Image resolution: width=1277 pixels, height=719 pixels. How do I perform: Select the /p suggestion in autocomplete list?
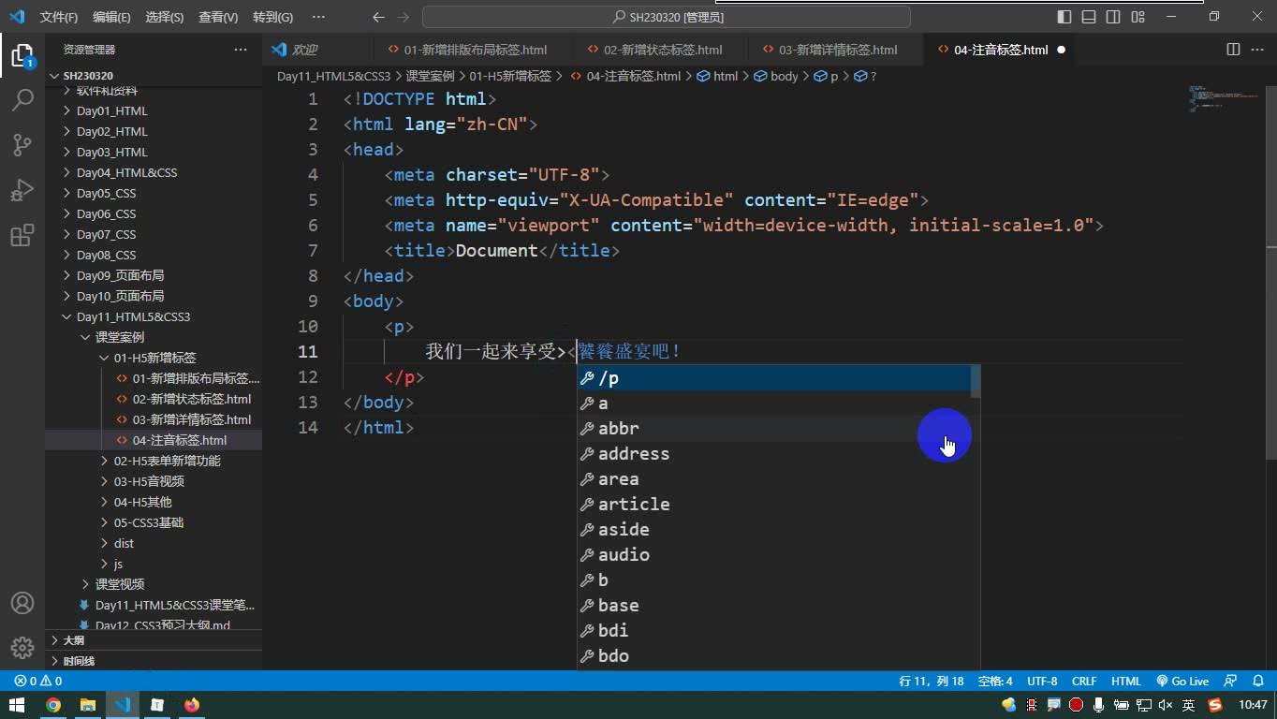click(x=774, y=378)
